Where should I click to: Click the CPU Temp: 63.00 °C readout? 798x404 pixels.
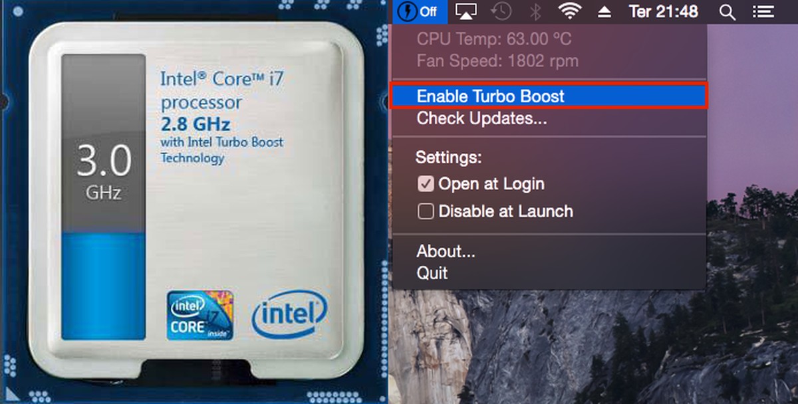pyautogui.click(x=493, y=39)
